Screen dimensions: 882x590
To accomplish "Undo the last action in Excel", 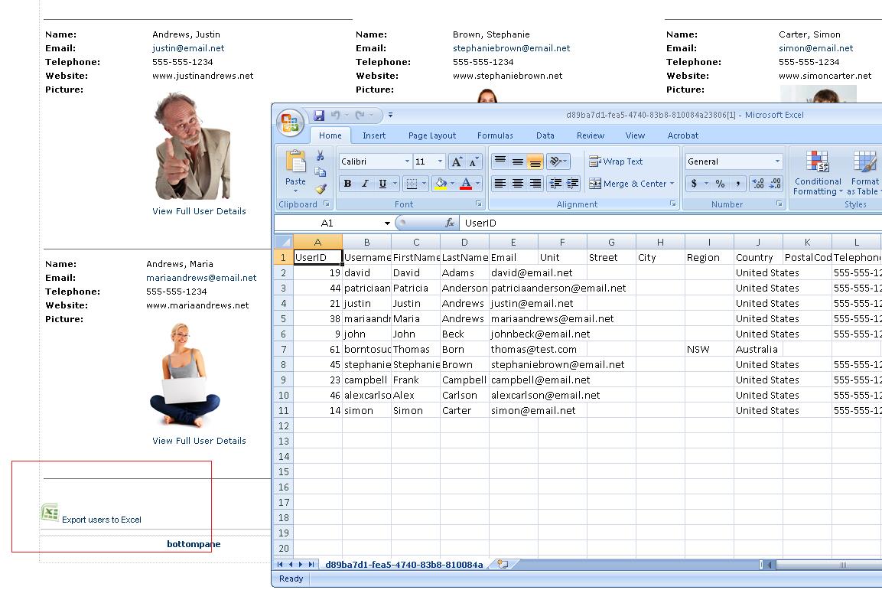I will point(335,116).
